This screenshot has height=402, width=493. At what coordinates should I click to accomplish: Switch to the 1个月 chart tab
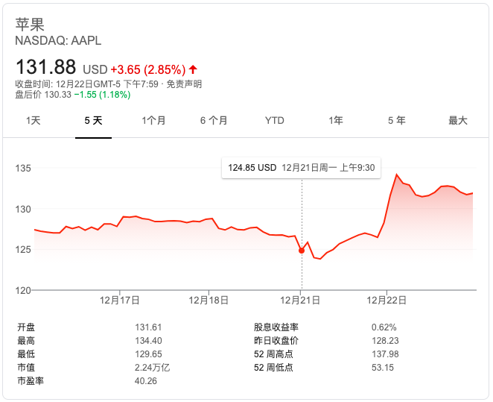153,120
